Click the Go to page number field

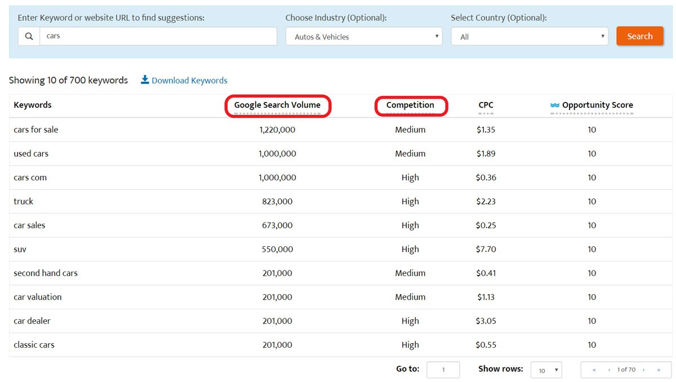(x=443, y=370)
